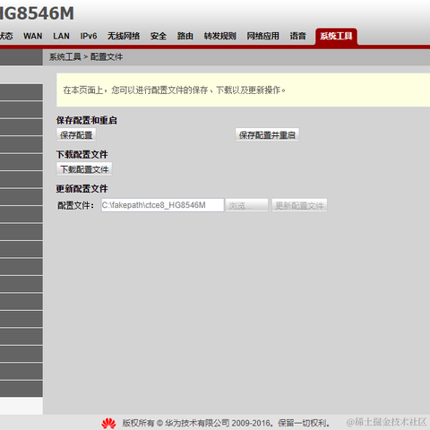Image resolution: width=430 pixels, height=430 pixels.
Task: Click the 下载配置文件 section heading
Action: 82,154
